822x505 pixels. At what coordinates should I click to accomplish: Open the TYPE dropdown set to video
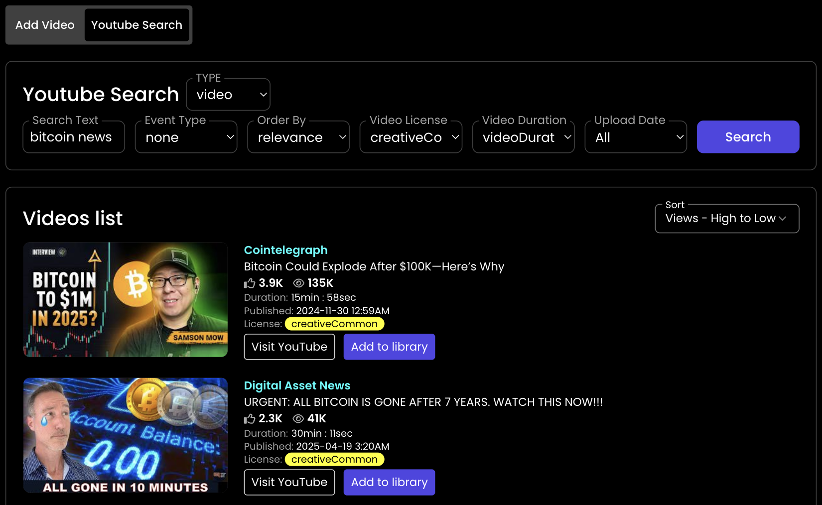click(228, 95)
